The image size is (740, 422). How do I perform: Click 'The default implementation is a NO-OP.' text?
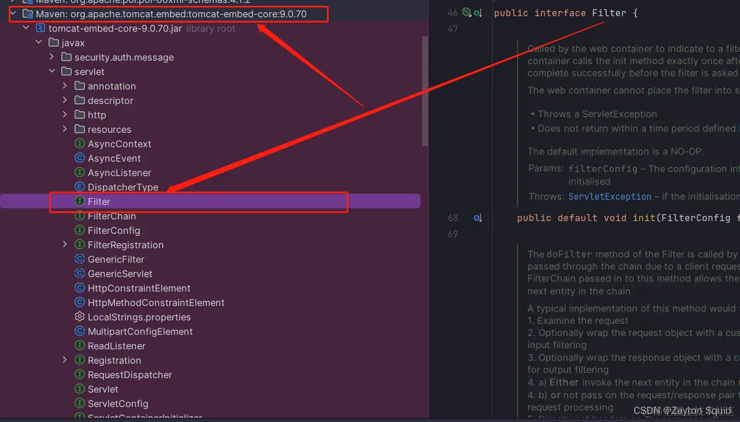615,152
